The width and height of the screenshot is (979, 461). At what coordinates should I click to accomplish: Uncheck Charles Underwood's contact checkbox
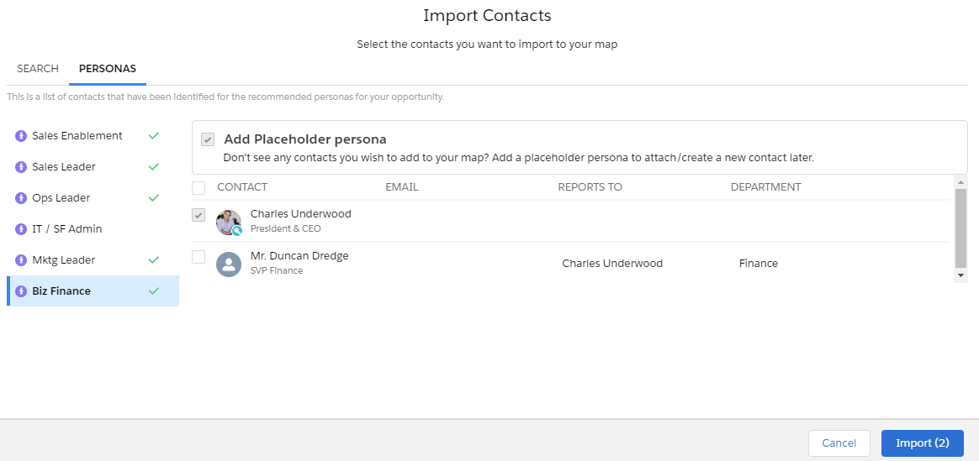(x=198, y=215)
